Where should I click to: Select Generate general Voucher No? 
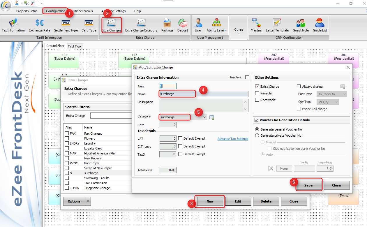257,129
